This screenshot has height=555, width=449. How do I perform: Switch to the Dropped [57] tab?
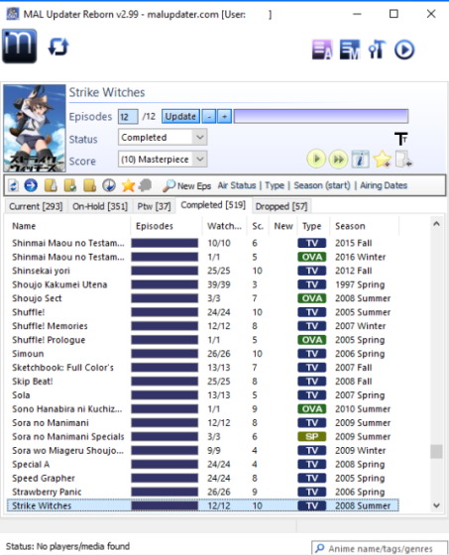(281, 206)
